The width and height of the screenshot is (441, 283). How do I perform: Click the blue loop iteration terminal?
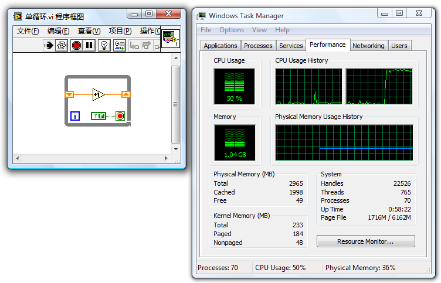(75, 116)
